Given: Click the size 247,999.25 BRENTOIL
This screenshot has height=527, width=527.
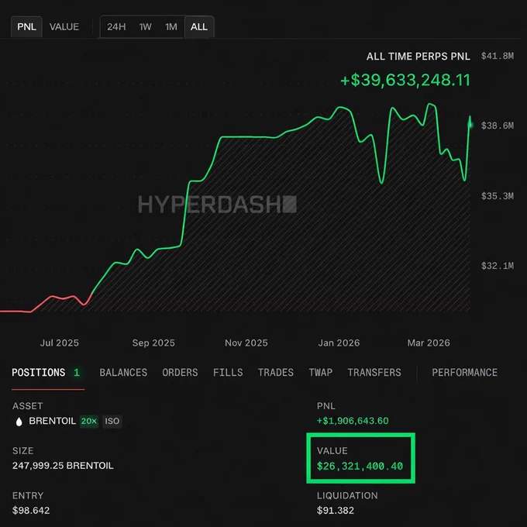Looking at the screenshot, I should point(63,466).
